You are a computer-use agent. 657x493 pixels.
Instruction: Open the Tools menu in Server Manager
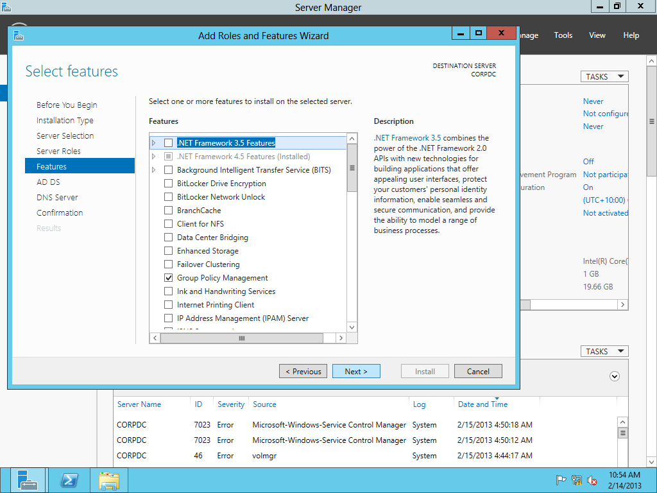(x=563, y=35)
